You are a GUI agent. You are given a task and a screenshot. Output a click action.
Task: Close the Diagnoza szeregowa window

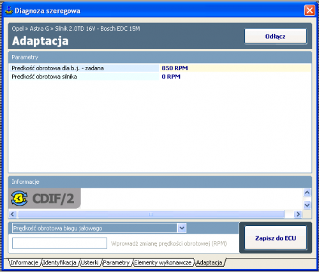[309, 10]
